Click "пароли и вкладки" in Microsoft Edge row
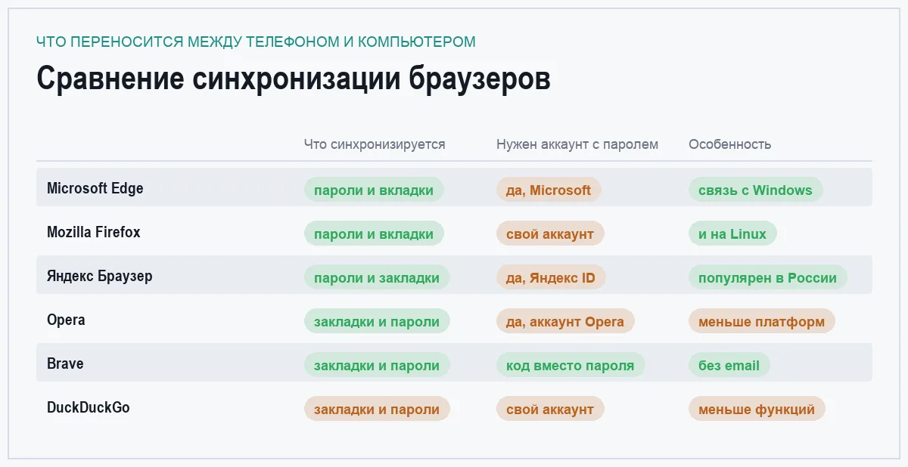 pos(374,190)
